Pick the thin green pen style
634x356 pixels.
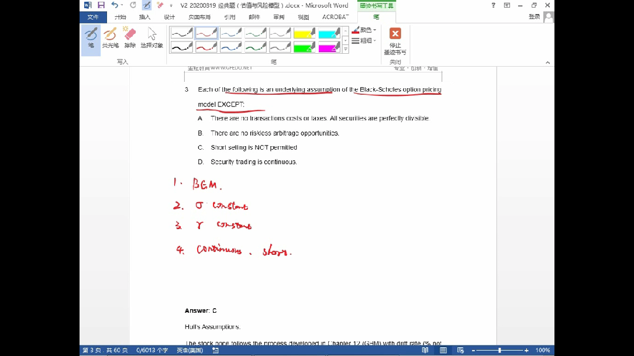click(256, 33)
